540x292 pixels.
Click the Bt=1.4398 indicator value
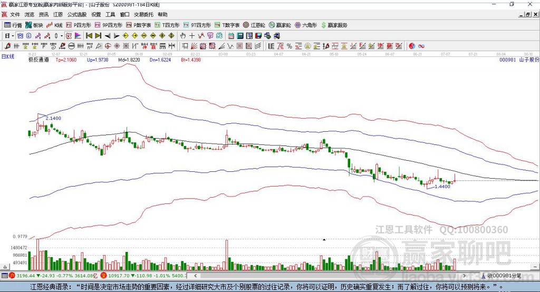pyautogui.click(x=191, y=60)
